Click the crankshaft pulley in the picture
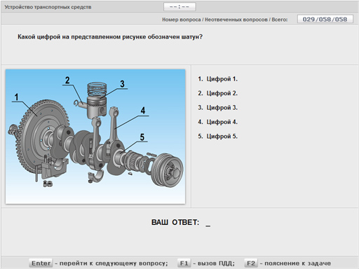The width and height of the screenshot is (359, 269). click(x=167, y=170)
